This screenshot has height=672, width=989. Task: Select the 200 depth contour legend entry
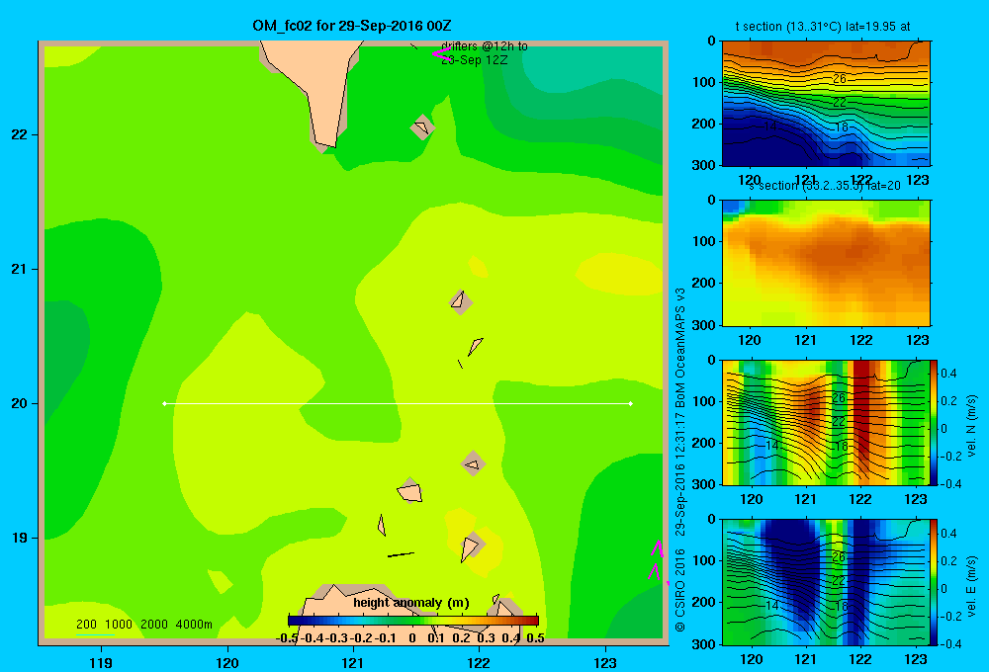(x=86, y=625)
